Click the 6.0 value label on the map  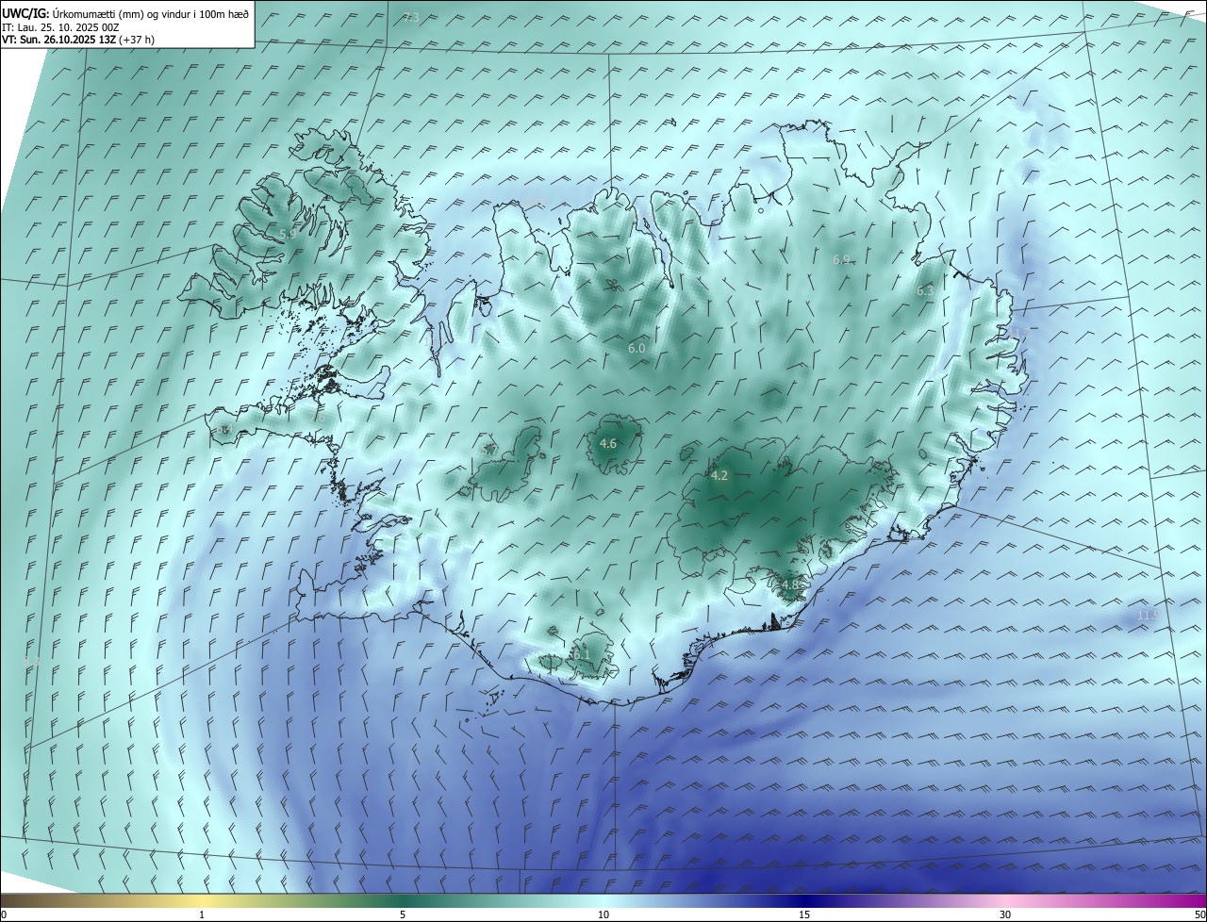(637, 349)
